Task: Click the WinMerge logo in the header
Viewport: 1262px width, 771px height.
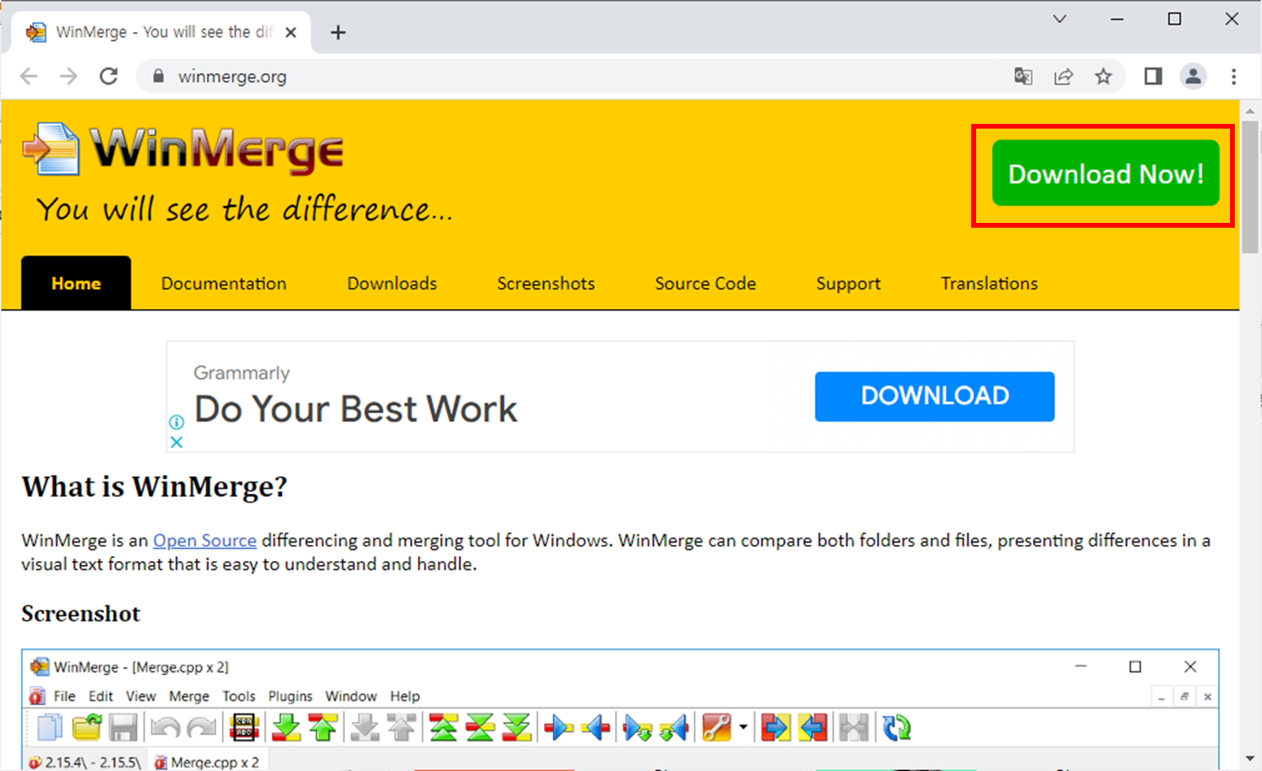Action: (x=184, y=150)
